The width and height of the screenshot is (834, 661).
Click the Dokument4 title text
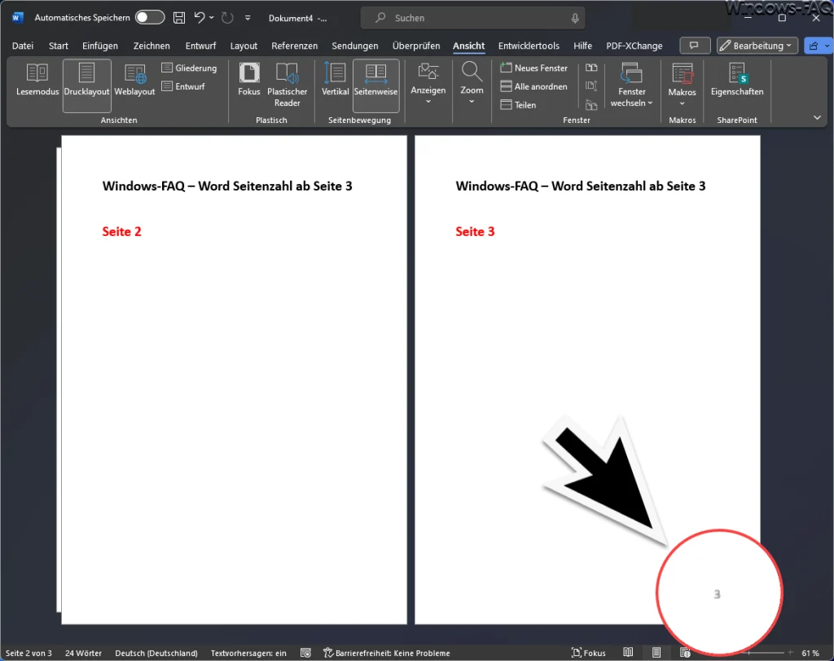pos(291,18)
